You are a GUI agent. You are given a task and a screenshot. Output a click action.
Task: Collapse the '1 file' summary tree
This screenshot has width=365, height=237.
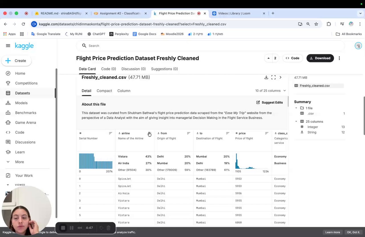click(296, 108)
